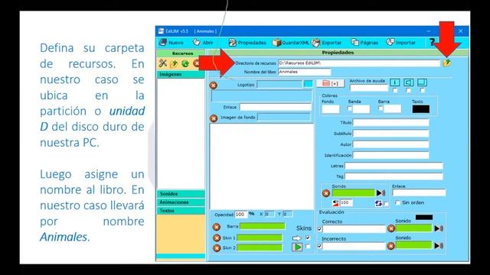Open a book with Abrir

click(203, 43)
